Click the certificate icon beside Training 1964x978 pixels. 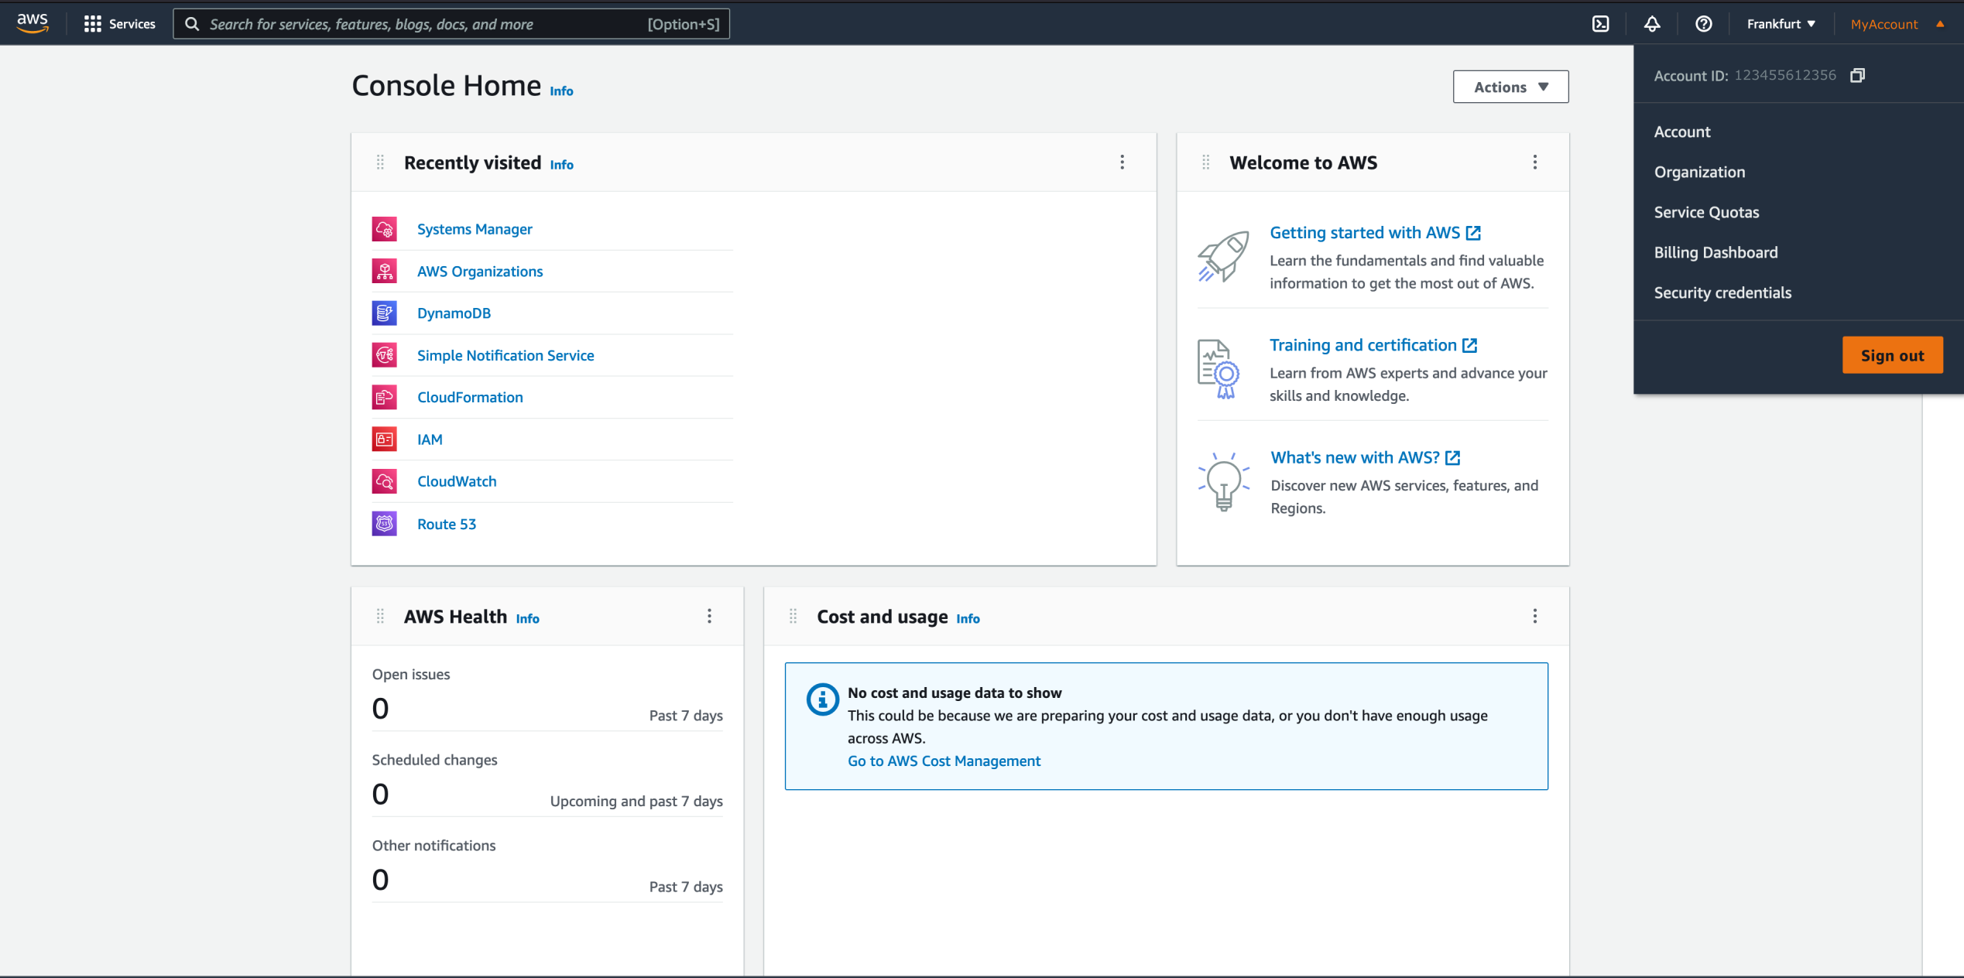point(1219,369)
